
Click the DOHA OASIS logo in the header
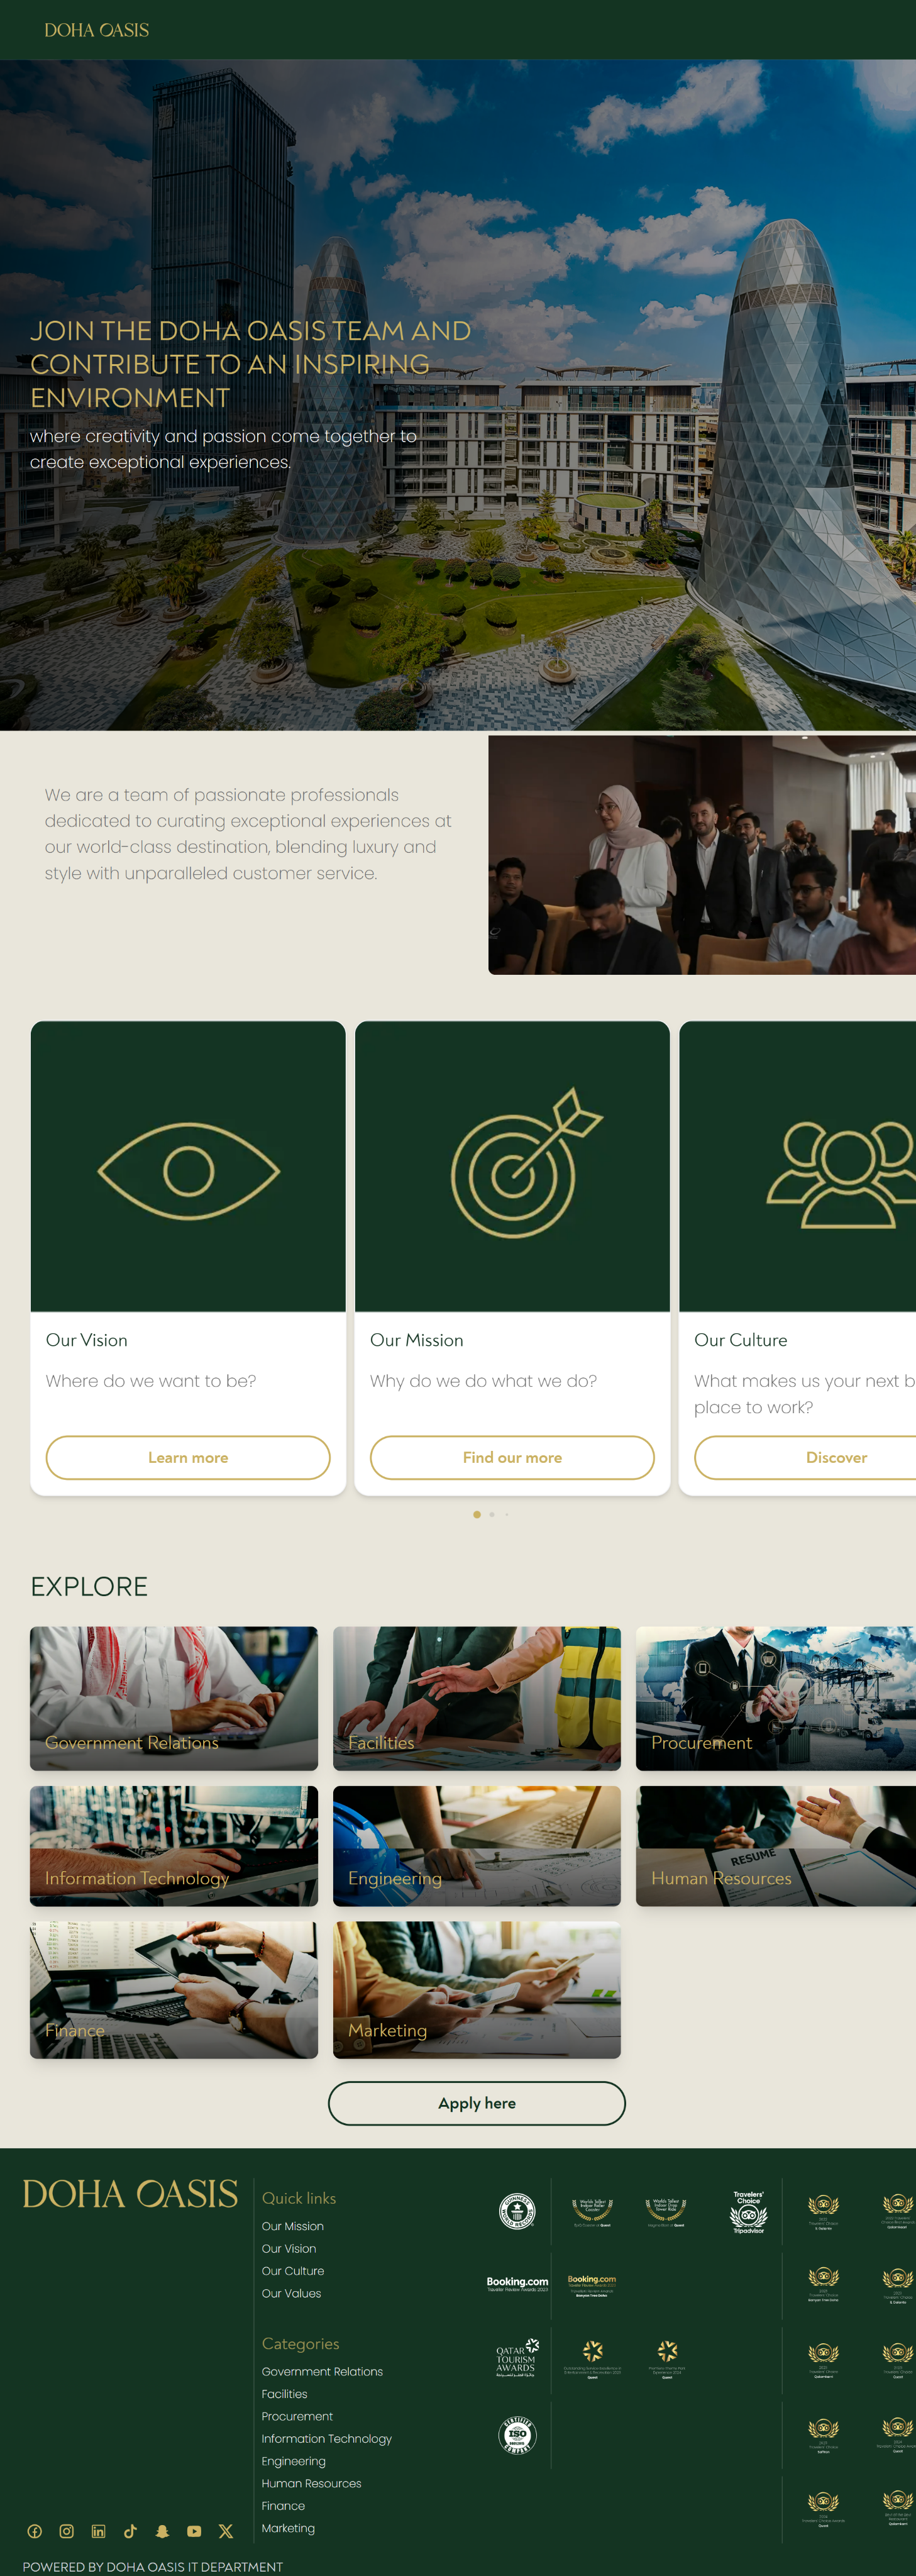pos(96,30)
